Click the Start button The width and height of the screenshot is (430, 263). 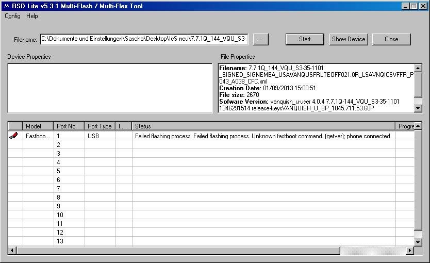[305, 39]
